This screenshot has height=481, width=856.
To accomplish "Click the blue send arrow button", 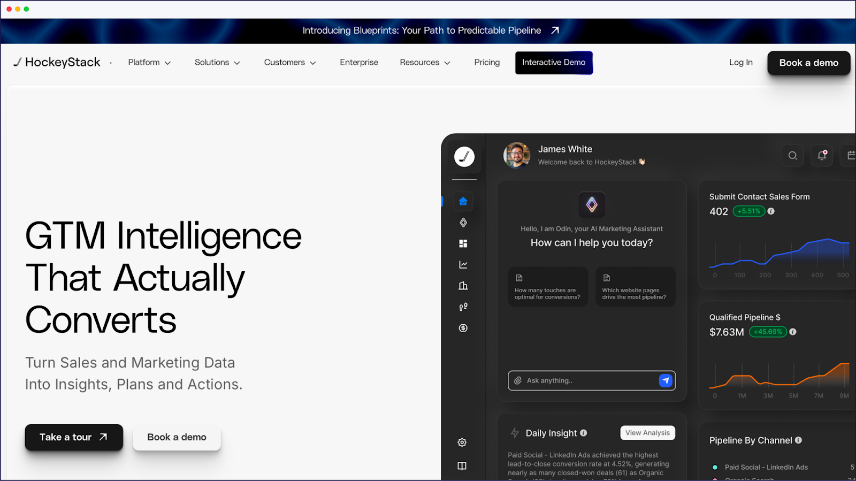I will (666, 380).
